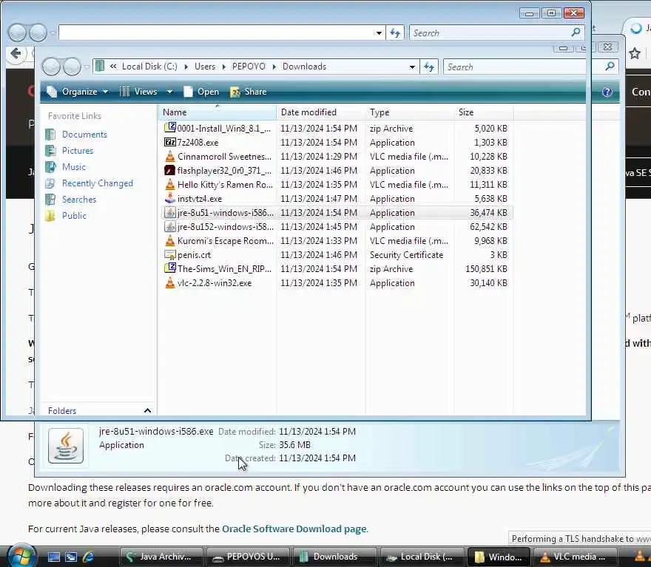Expand arrow after PEPOYO breadcrumb
Viewport: 651px width, 567px height.
274,67
